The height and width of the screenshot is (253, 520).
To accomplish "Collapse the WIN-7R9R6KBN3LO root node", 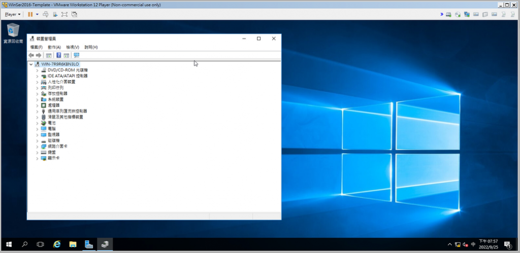I will (31, 64).
